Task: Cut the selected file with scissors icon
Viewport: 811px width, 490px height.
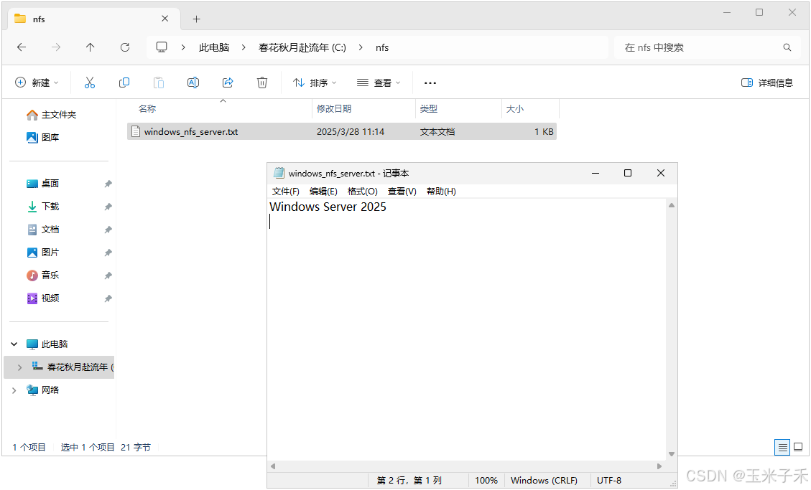Action: point(90,83)
